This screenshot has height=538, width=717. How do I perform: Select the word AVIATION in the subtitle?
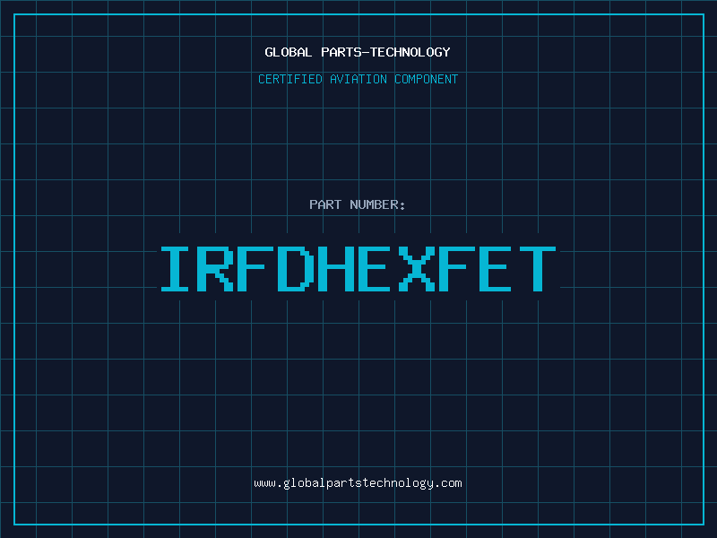(x=358, y=79)
